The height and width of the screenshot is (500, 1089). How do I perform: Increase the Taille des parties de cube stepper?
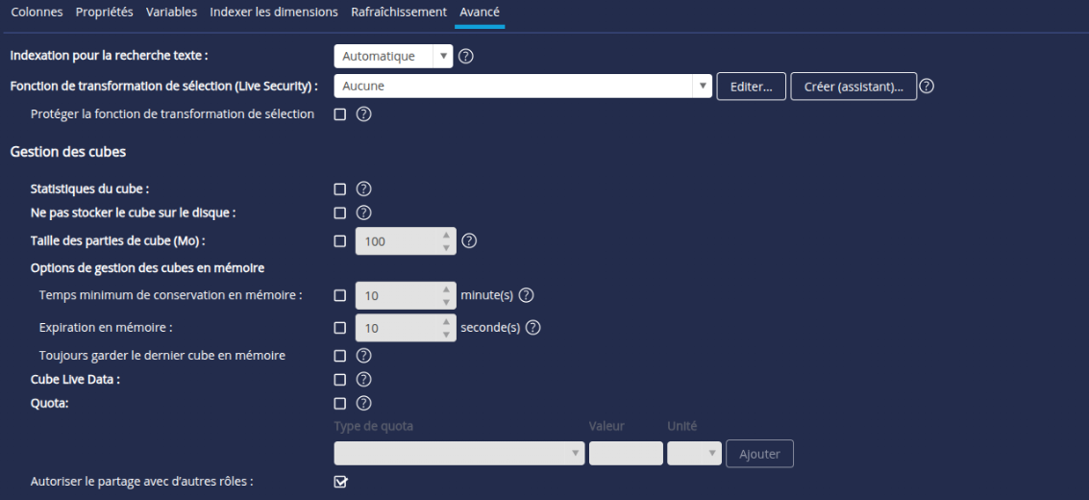[445, 236]
